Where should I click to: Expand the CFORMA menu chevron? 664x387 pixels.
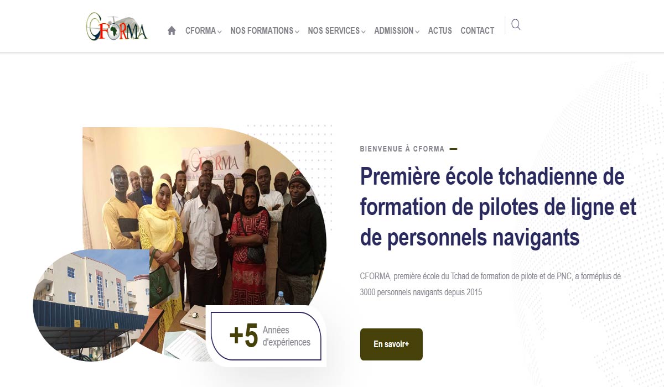point(220,32)
